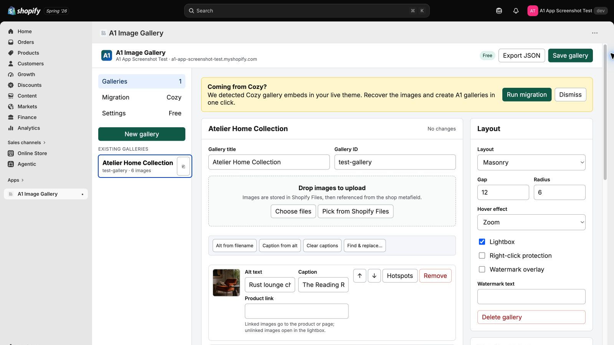
Task: Click the Discounts icon in the sidebar
Action: (11, 85)
